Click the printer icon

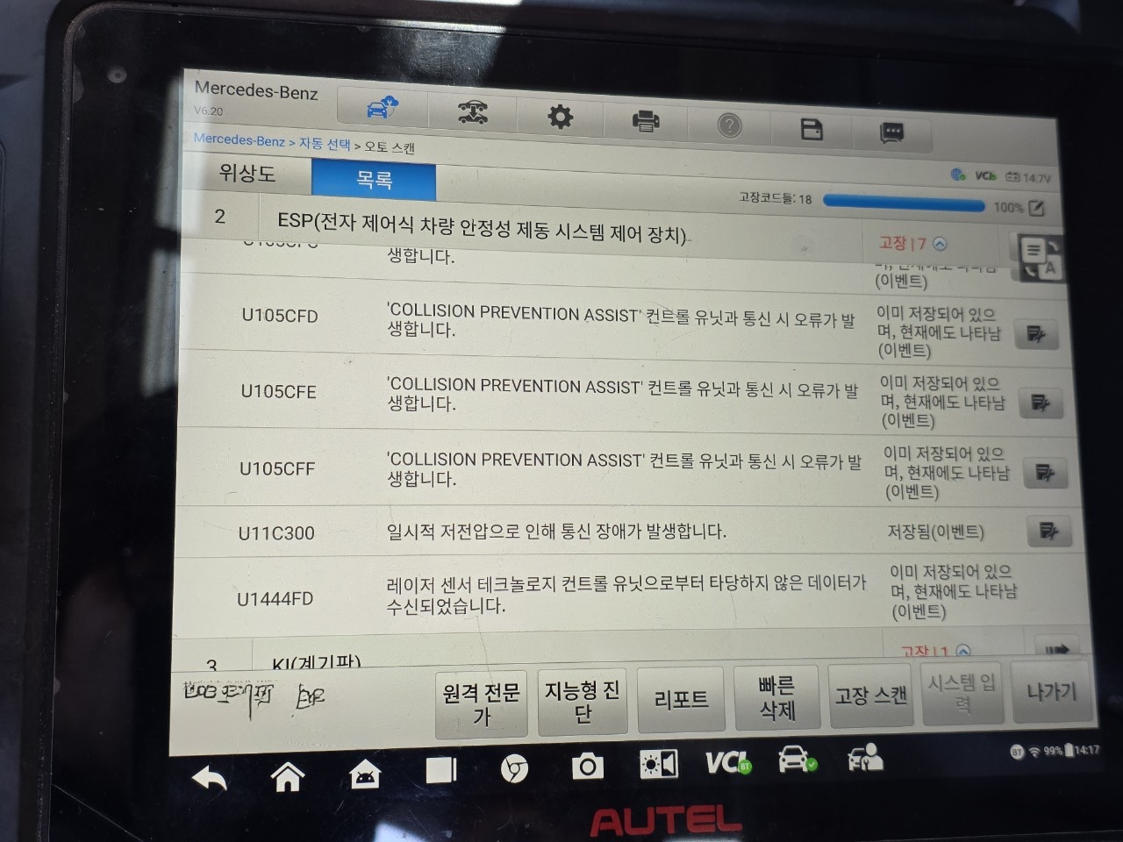coord(646,120)
